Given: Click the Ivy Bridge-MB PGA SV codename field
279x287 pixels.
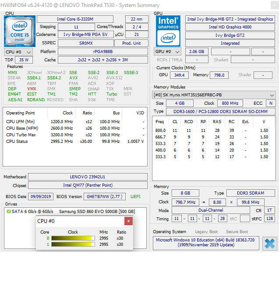Looking at the screenshot, I should point(85,35).
